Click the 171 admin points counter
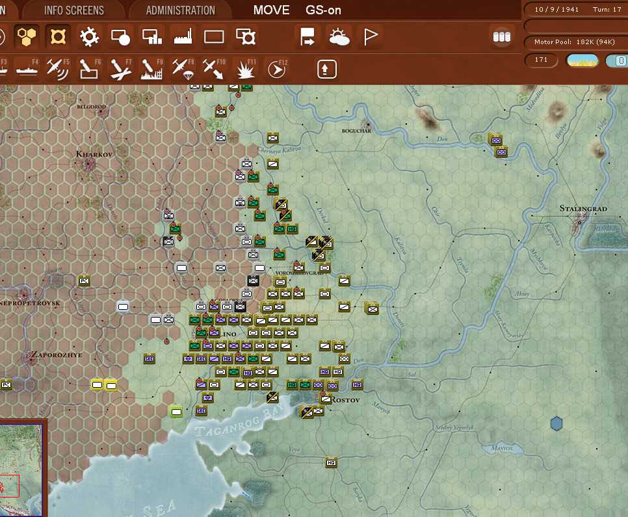The width and height of the screenshot is (628, 517). (x=540, y=60)
